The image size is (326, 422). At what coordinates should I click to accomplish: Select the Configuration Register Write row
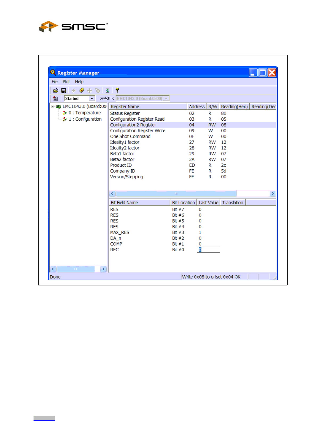(193, 131)
